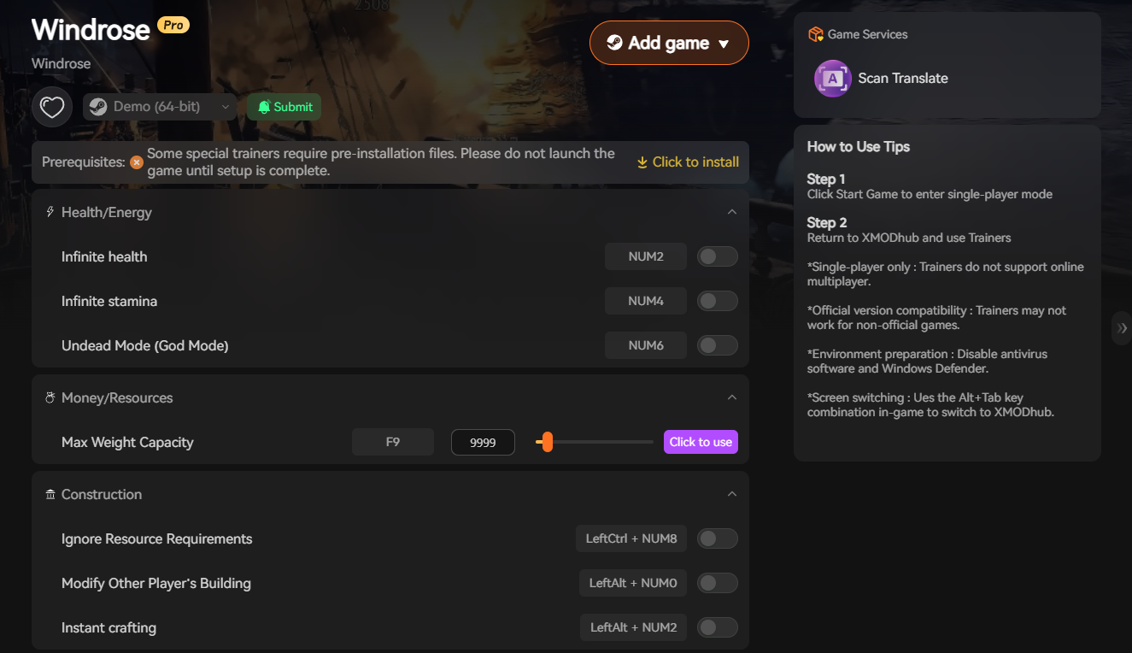The image size is (1132, 653).
Task: Click the Max Weight Capacity slider handle
Action: (x=547, y=442)
